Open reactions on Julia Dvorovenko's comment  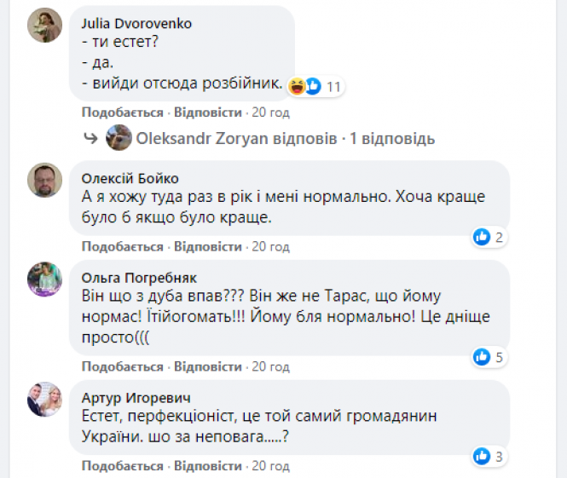[x=316, y=86]
